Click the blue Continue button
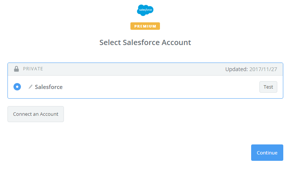Viewport: 290px width, 169px height. point(267,153)
